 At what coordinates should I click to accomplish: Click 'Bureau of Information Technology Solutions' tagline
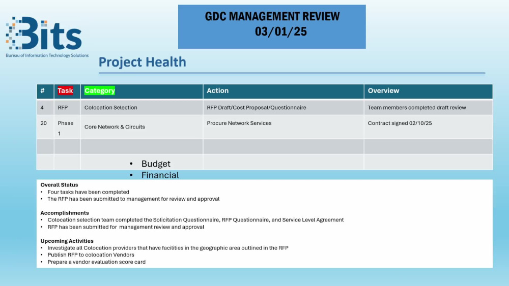pos(47,55)
